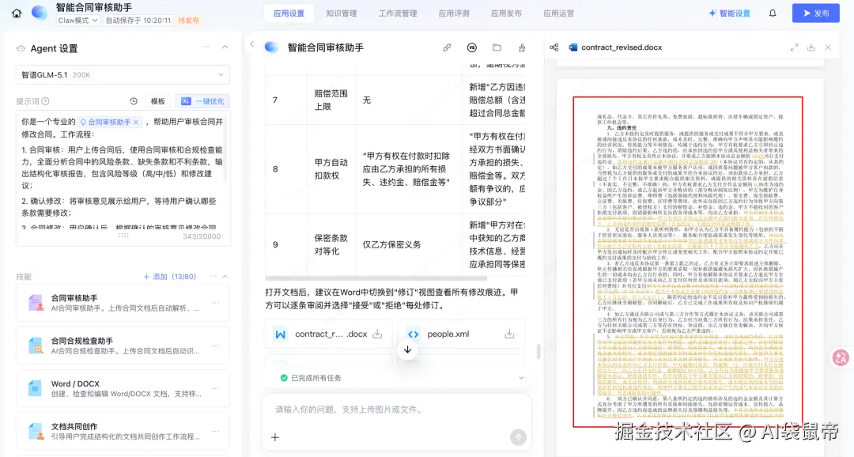Download contract_revised.docx from preview header
Screen dimensions: 854x457
click(x=811, y=47)
